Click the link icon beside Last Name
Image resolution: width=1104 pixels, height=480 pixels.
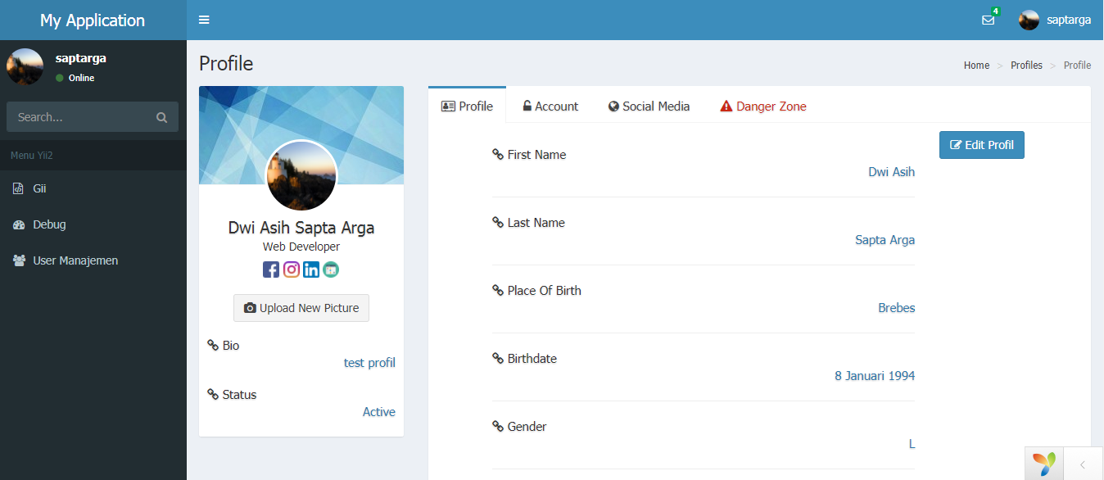click(x=498, y=222)
